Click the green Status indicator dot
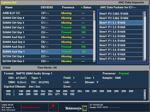The image size is (150, 112). [82, 7]
